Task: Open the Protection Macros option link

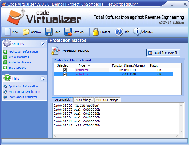Action: pos(20,62)
